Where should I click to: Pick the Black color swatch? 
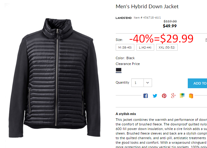click(118, 70)
